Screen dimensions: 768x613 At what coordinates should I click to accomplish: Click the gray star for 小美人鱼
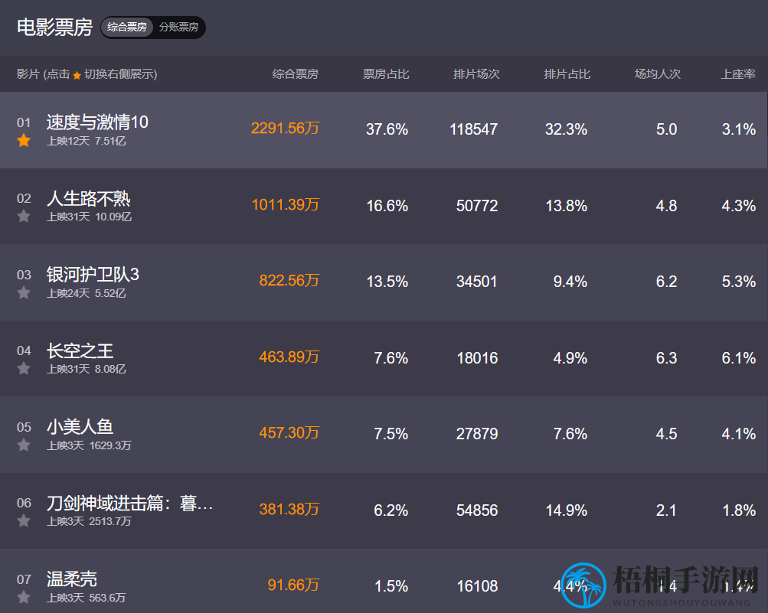click(x=24, y=445)
